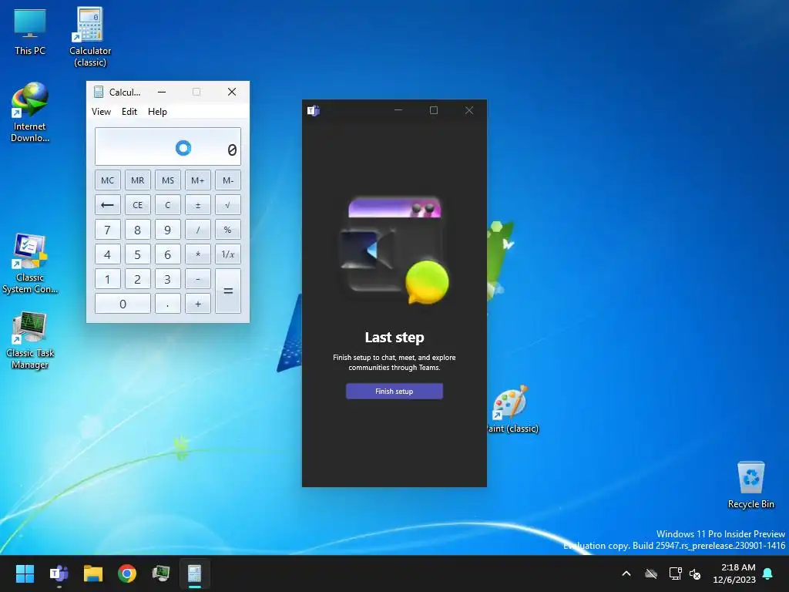Open Classic Task Manager desktop shortcut

click(x=30, y=340)
